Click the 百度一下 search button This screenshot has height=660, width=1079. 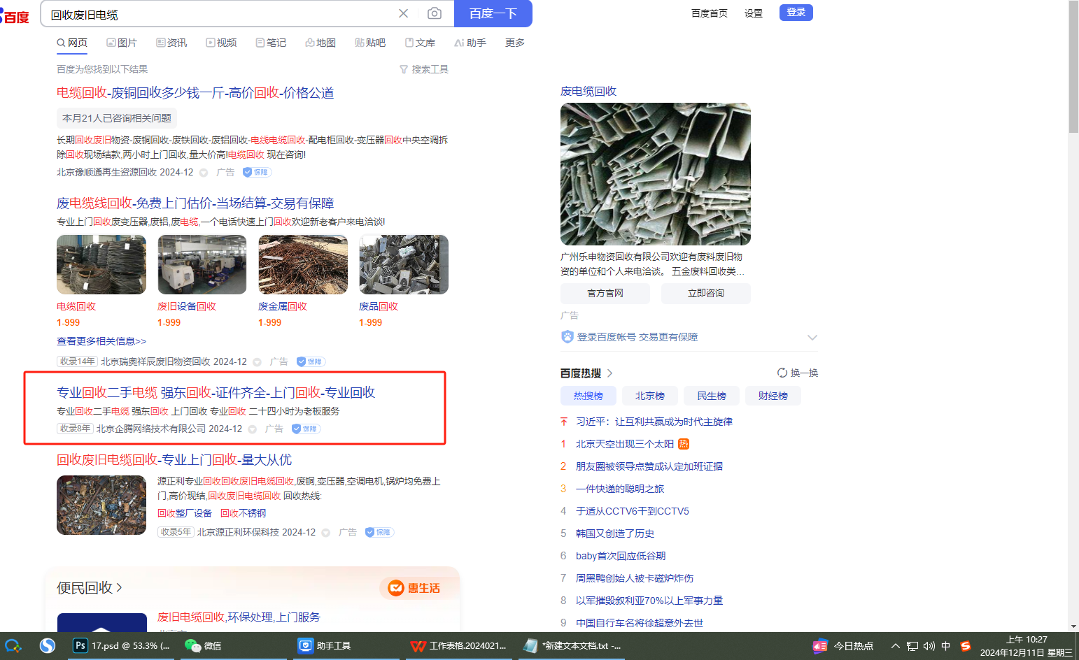pos(493,13)
